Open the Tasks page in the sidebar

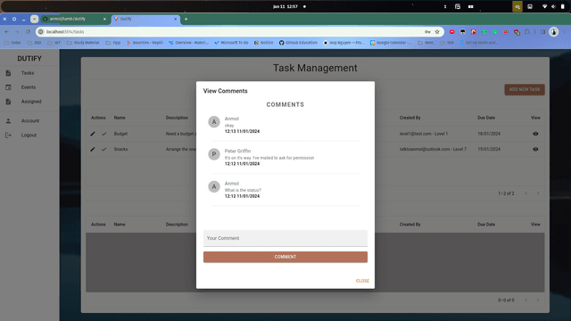[28, 73]
